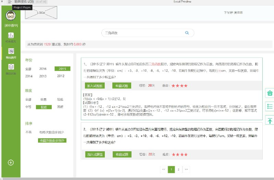274x180 pixels.
Task: Open the hamburger menu in preview header
Action: (10, 2)
